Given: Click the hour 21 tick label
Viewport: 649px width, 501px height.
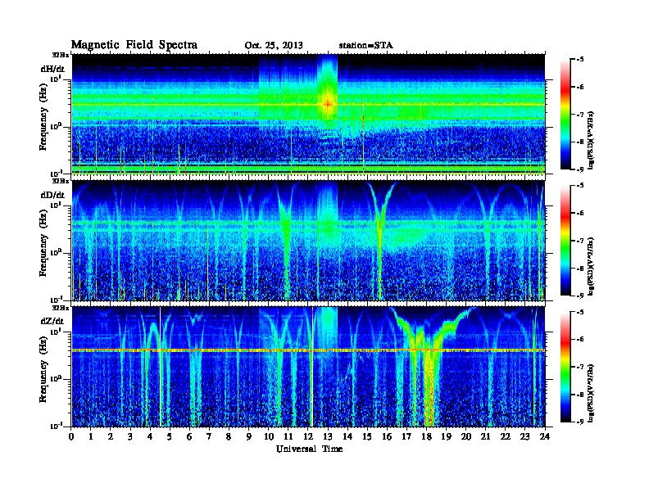Looking at the screenshot, I should pyautogui.click(x=486, y=436).
